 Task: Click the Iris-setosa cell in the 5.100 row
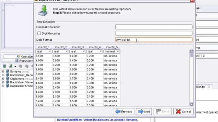click(112, 56)
